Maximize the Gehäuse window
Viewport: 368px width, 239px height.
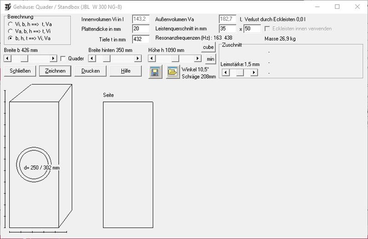pos(337,7)
